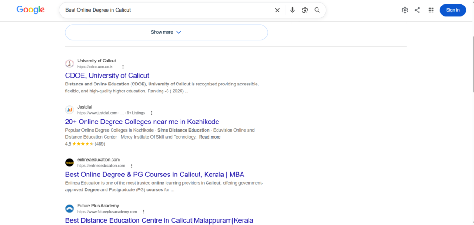Expand results with Show more
The image size is (474, 225).
166,32
